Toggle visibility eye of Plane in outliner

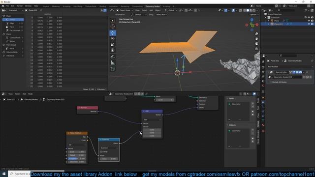click(x=309, y=21)
